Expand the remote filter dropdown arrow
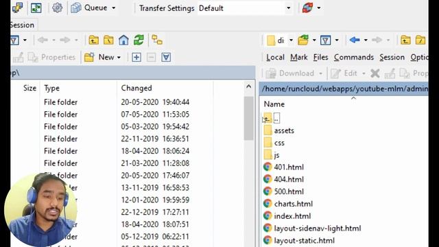The width and height of the screenshot is (439, 247). pyautogui.click(x=337, y=40)
